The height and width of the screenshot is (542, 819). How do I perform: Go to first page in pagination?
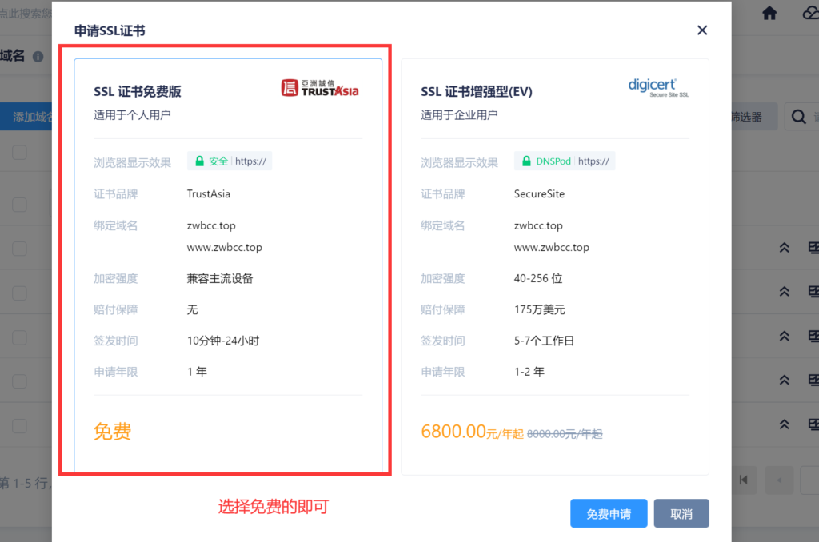click(744, 480)
